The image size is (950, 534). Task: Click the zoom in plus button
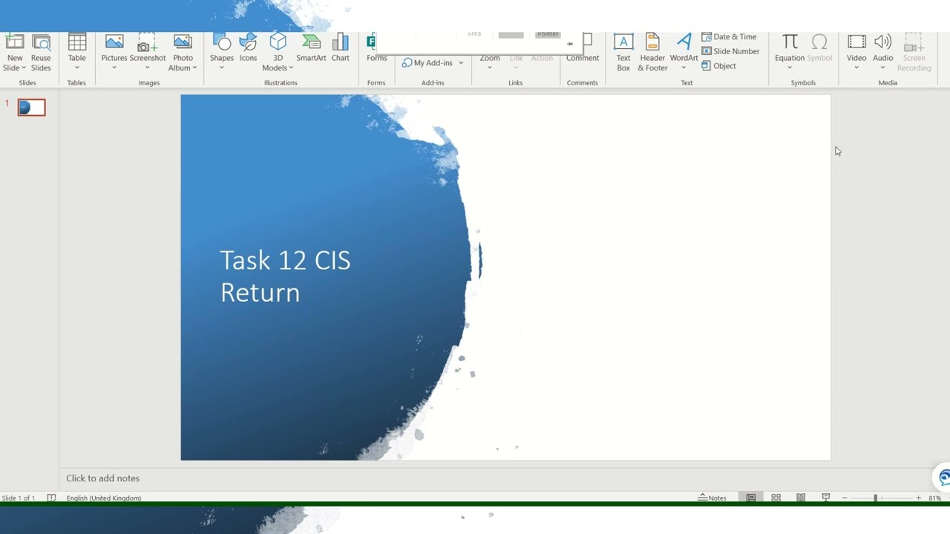tap(918, 498)
